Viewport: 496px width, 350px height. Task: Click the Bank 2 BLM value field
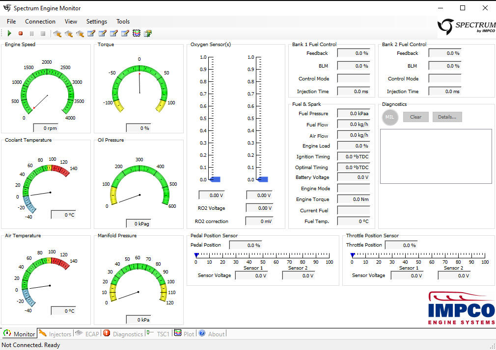[x=445, y=66]
